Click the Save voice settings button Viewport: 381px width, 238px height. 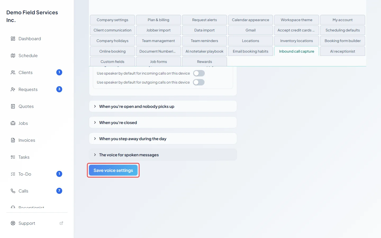(113, 170)
